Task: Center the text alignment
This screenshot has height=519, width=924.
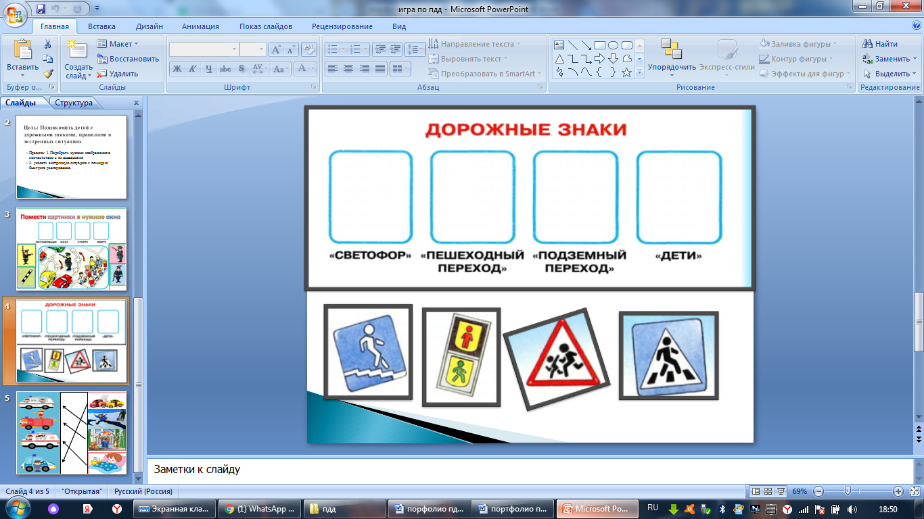Action: [x=348, y=68]
